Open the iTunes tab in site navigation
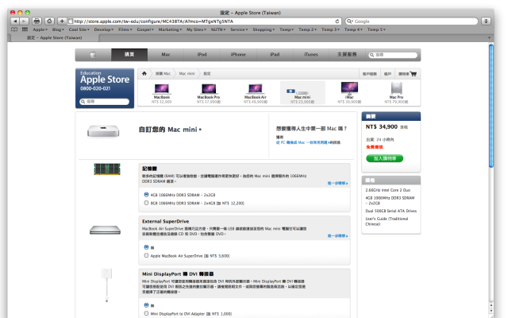Screen dimensions: 508x318 coord(311,55)
